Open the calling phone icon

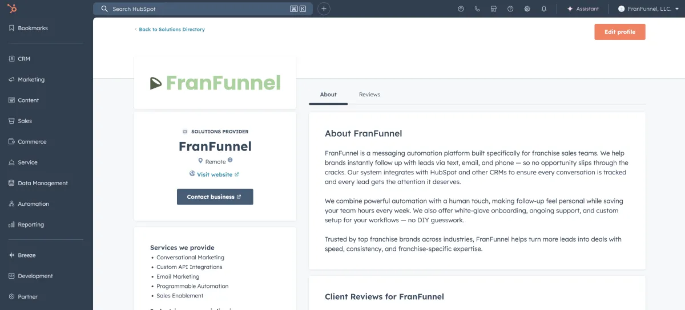click(477, 9)
